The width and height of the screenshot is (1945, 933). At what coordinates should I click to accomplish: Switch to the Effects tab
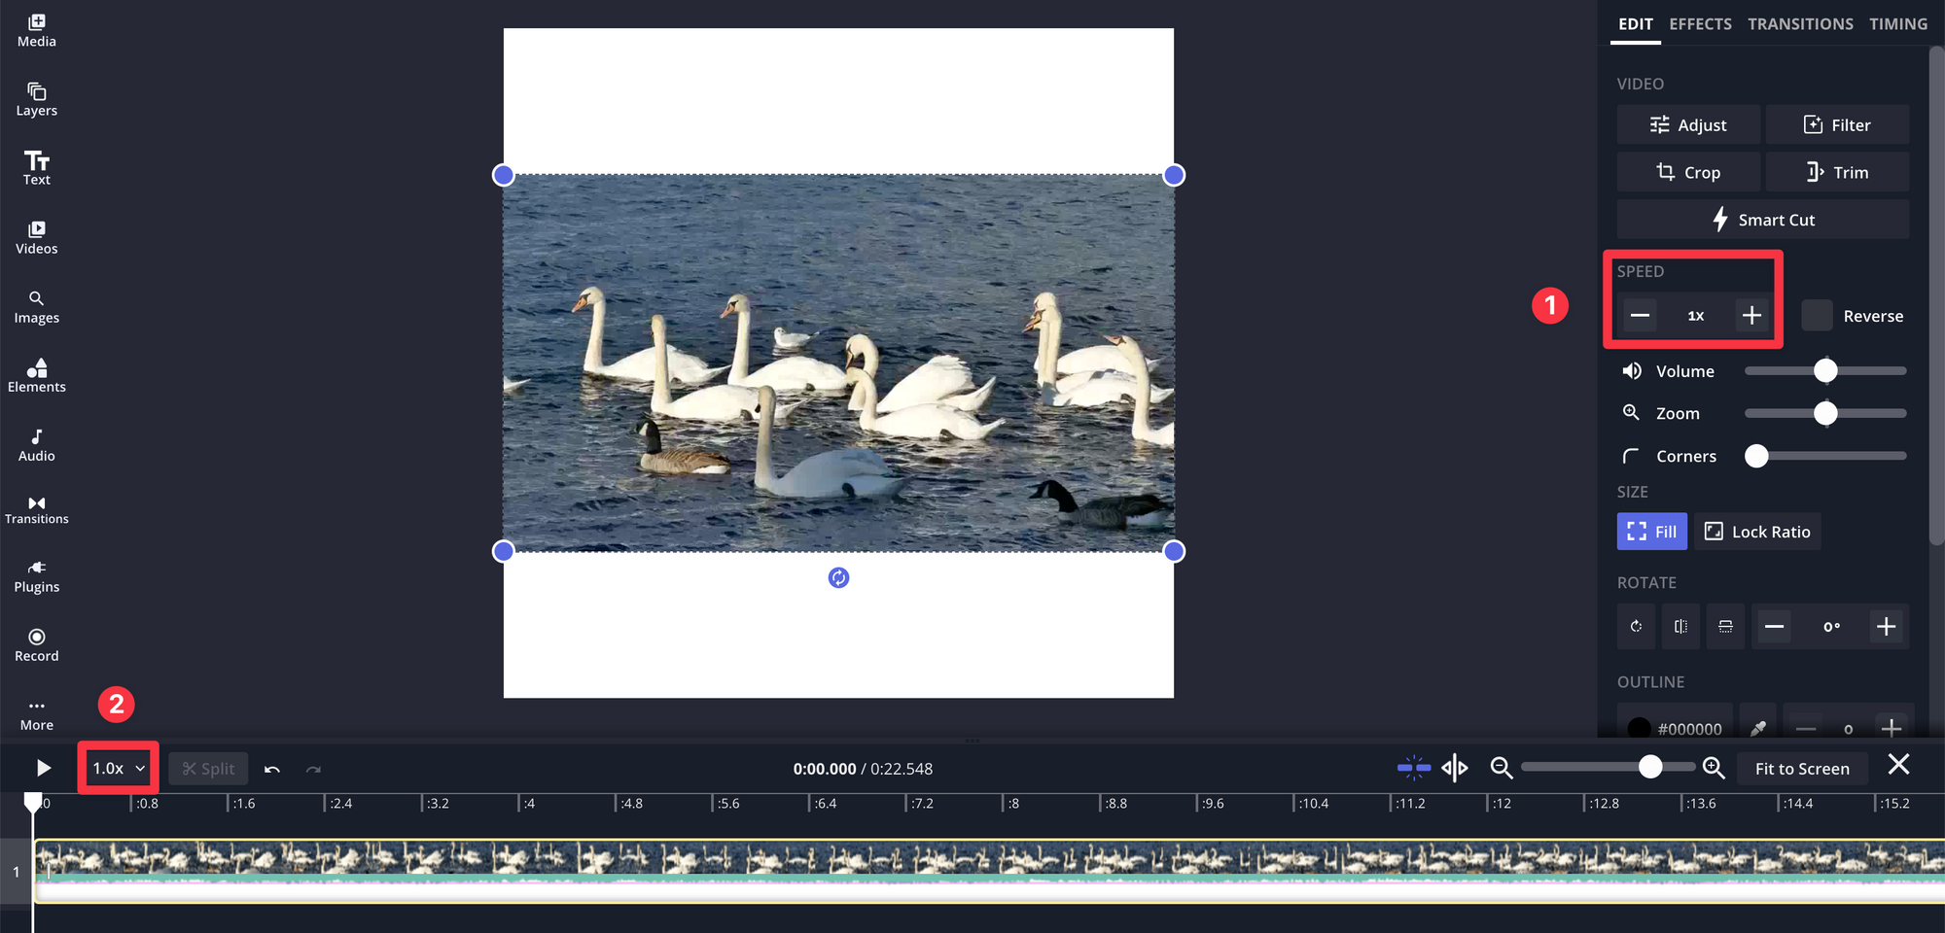(x=1700, y=24)
